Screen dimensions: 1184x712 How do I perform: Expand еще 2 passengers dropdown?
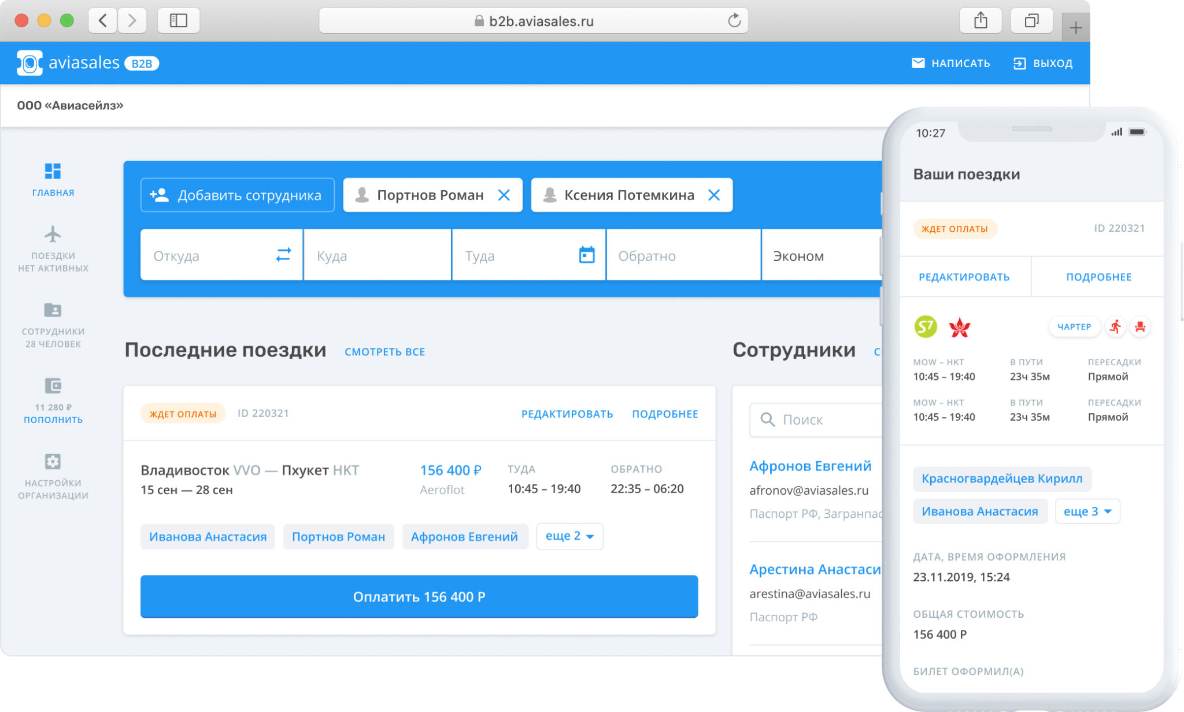point(569,536)
